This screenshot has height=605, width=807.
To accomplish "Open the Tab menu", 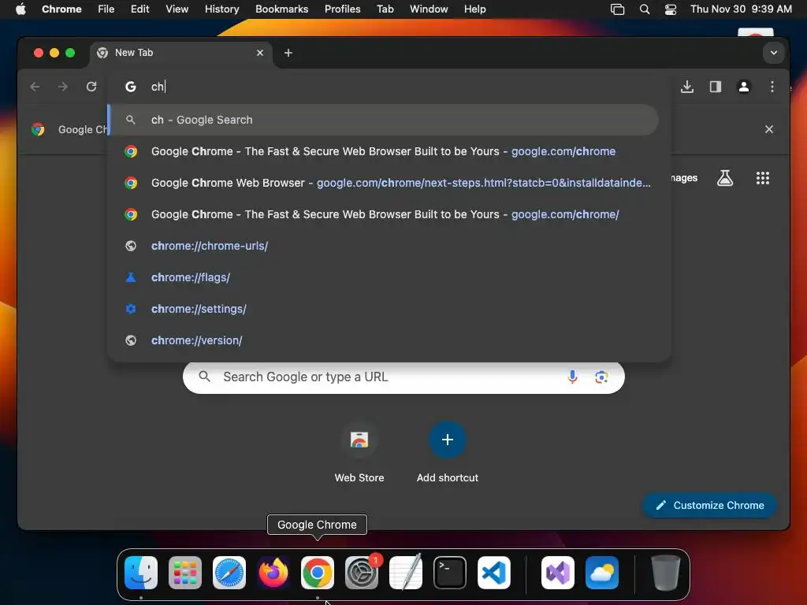I will [x=385, y=9].
